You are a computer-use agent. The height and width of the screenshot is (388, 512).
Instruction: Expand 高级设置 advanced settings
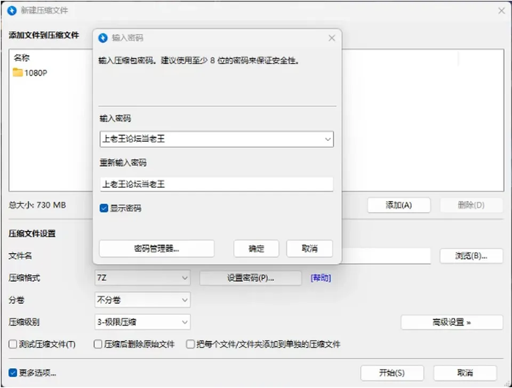tap(452, 322)
